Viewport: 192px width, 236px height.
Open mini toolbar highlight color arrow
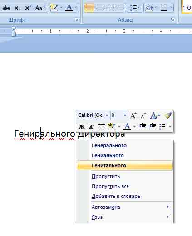point(119,126)
